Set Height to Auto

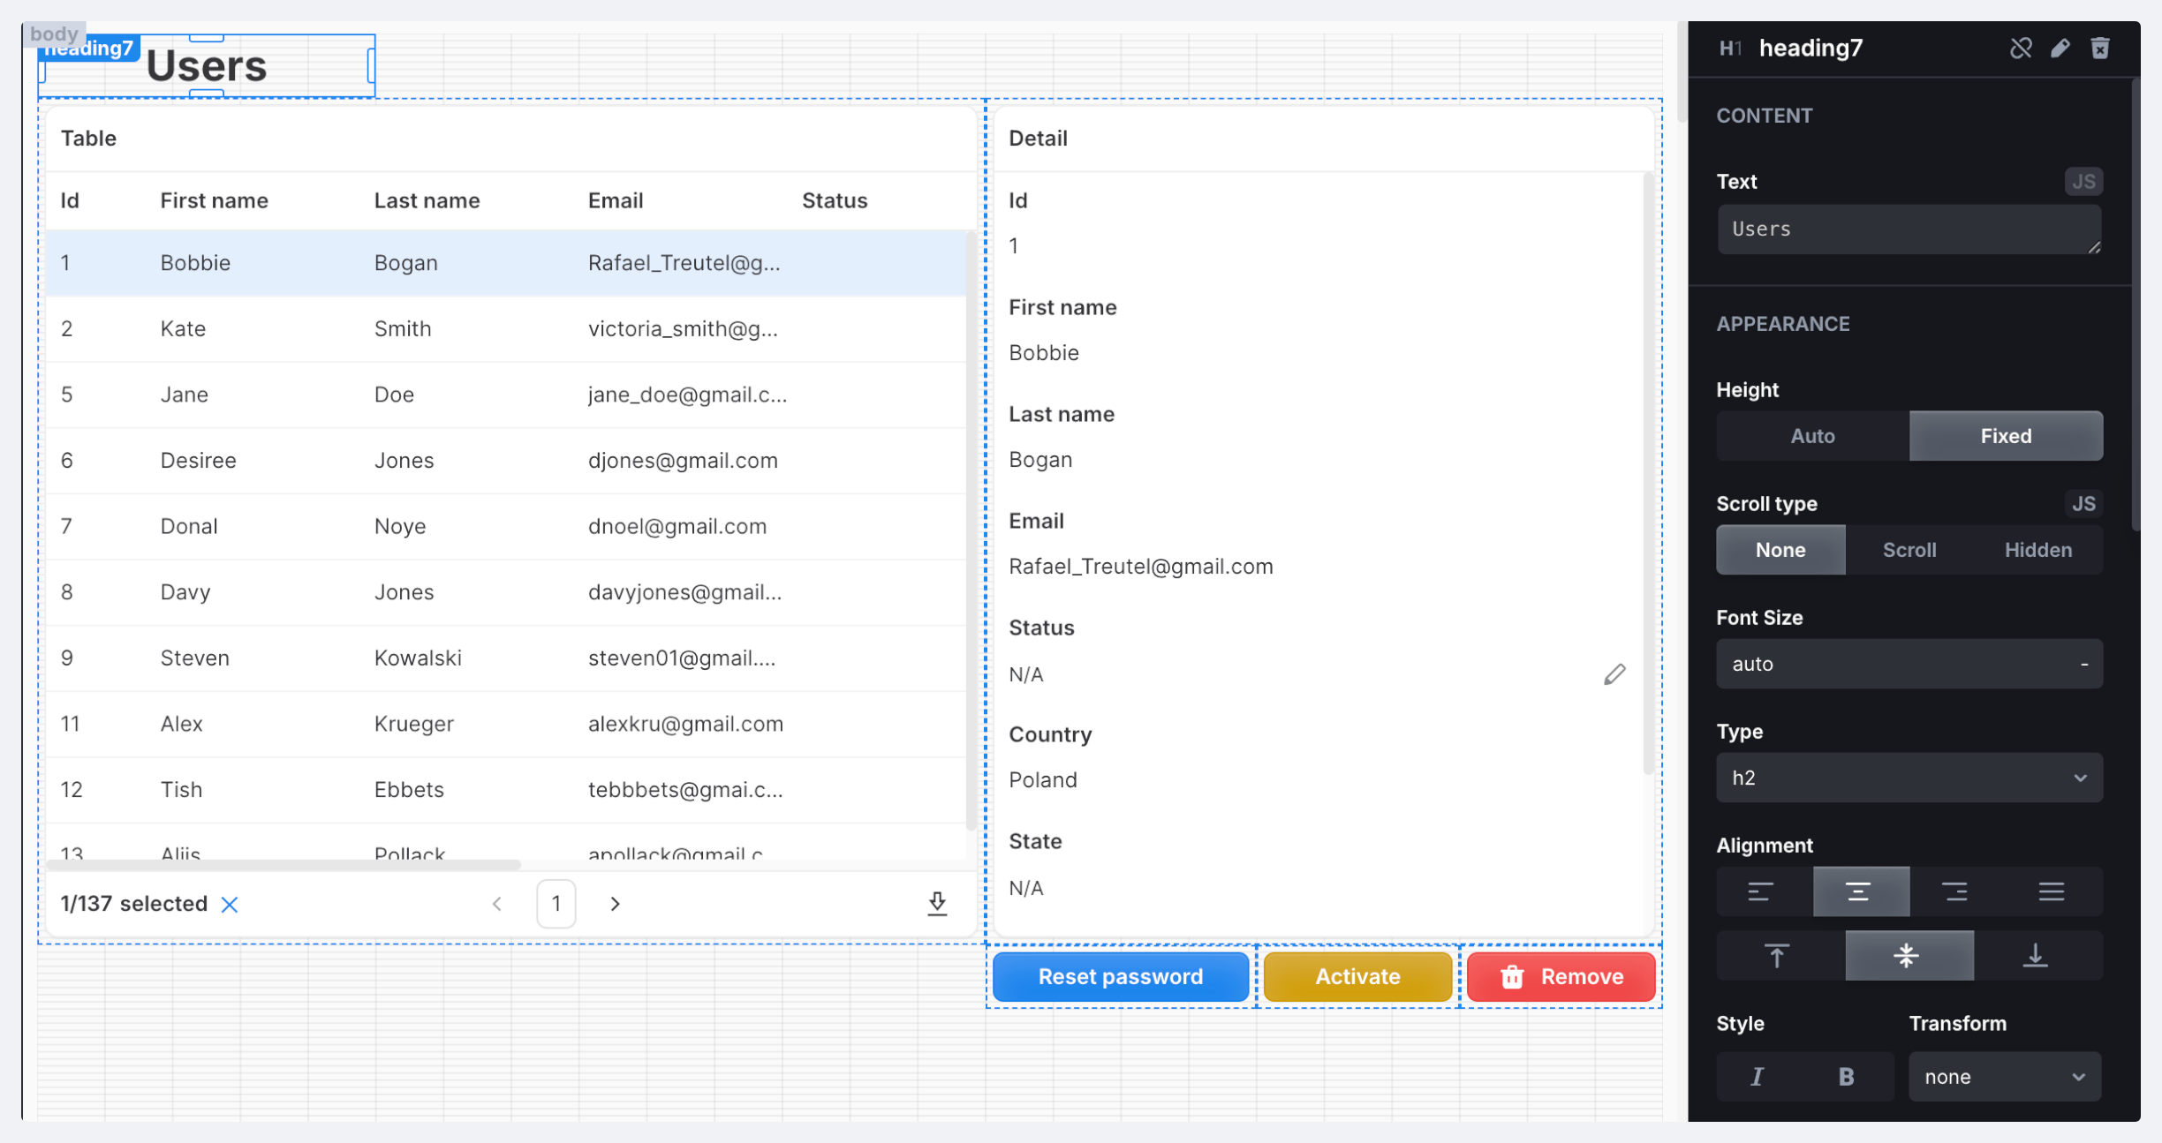pos(1812,436)
